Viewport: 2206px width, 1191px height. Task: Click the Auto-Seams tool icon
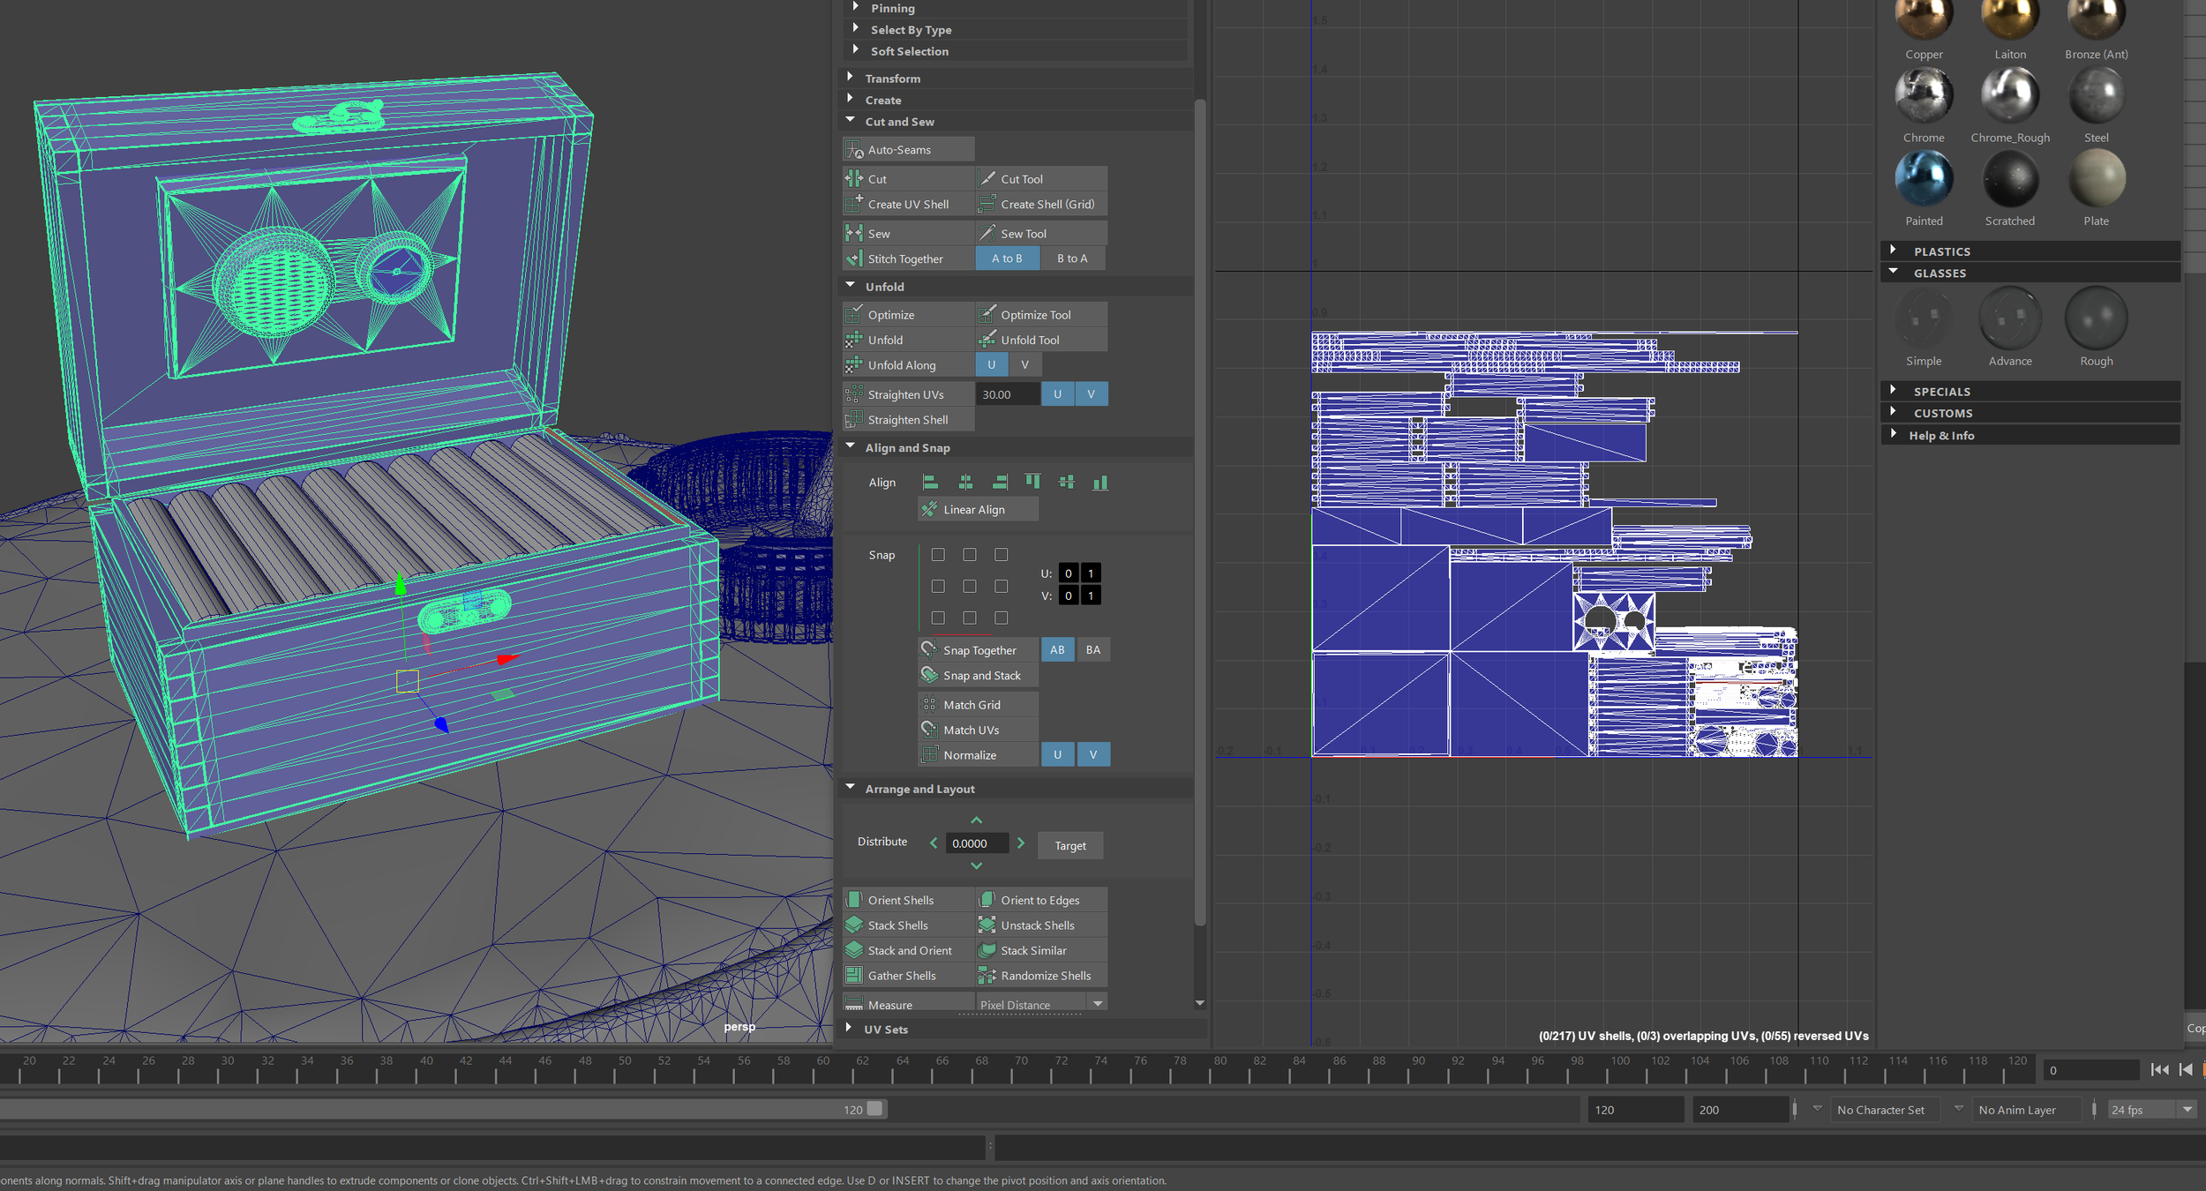(854, 150)
